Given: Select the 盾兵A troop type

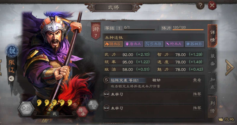Looking at the screenshot, I should pyautogui.click(x=133, y=44).
